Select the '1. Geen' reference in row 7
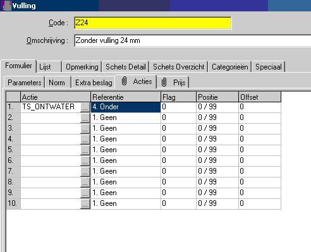The height and width of the screenshot is (252, 311). [126, 172]
